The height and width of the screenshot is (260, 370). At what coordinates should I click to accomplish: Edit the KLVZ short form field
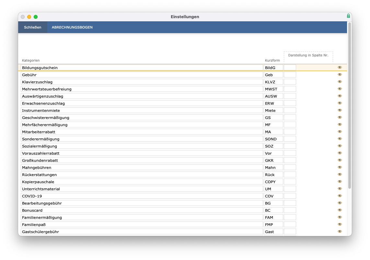(273, 82)
